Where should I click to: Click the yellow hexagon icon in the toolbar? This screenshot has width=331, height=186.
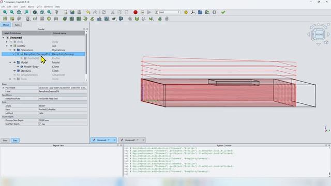pos(186,12)
